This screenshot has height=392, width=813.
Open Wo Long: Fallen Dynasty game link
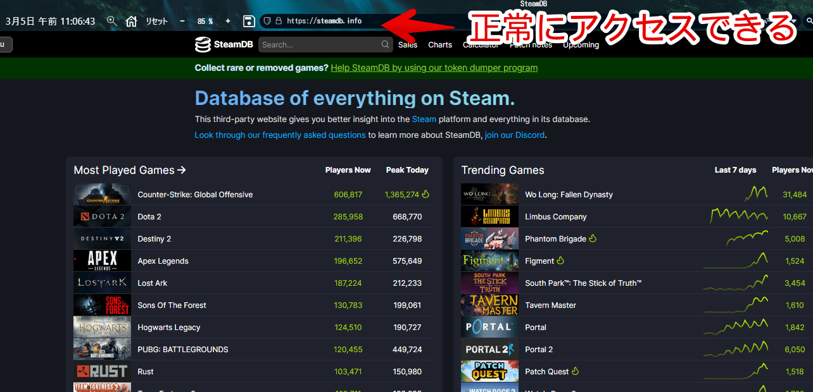[569, 195]
